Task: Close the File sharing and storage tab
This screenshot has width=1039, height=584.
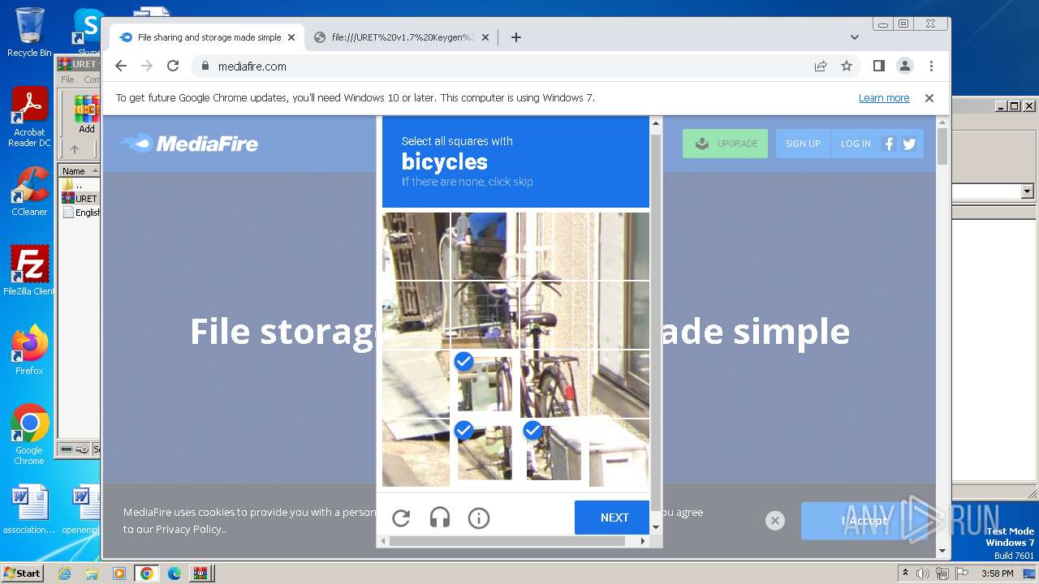Action: 291,37
